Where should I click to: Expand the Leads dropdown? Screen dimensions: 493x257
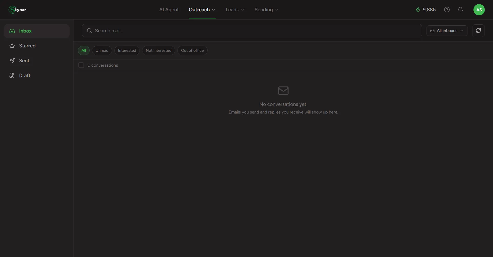235,10
